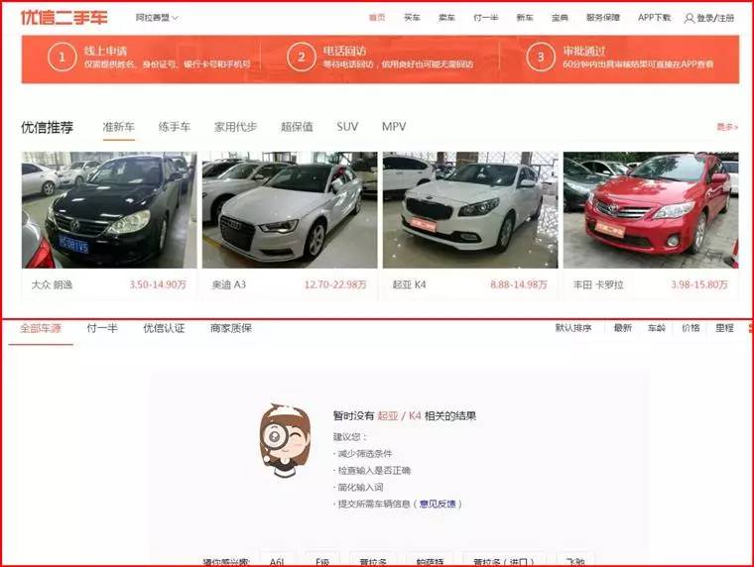The width and height of the screenshot is (754, 567).
Task: Click the step 1 circle for 线上申请
Action: (x=63, y=57)
